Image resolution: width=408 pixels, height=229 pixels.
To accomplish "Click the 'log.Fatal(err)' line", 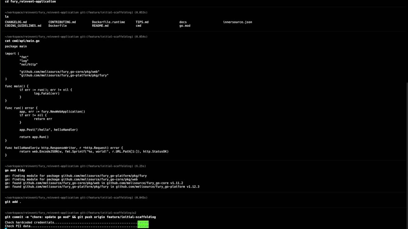I will click(47, 93).
